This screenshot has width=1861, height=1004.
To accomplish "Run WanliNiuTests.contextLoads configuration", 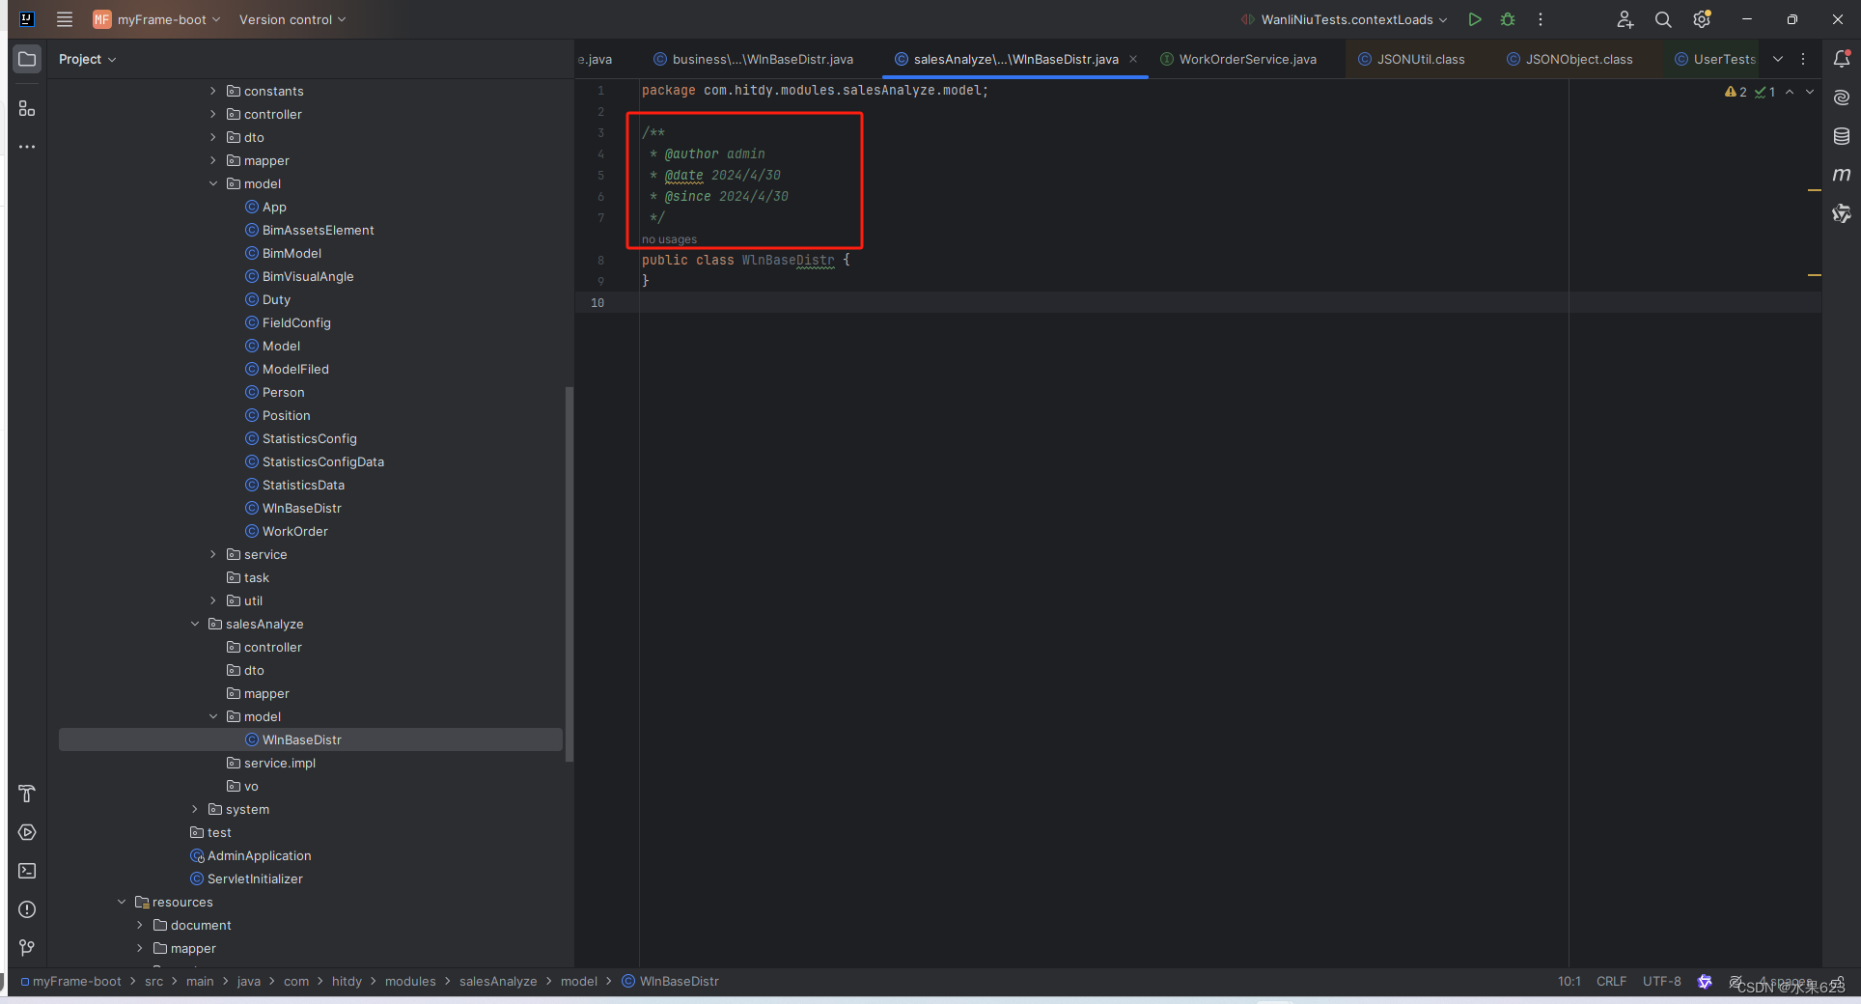I will pos(1474,19).
